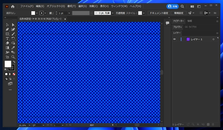Open 効果(C) menu
The height and width of the screenshot is (130, 223).
(93, 6)
